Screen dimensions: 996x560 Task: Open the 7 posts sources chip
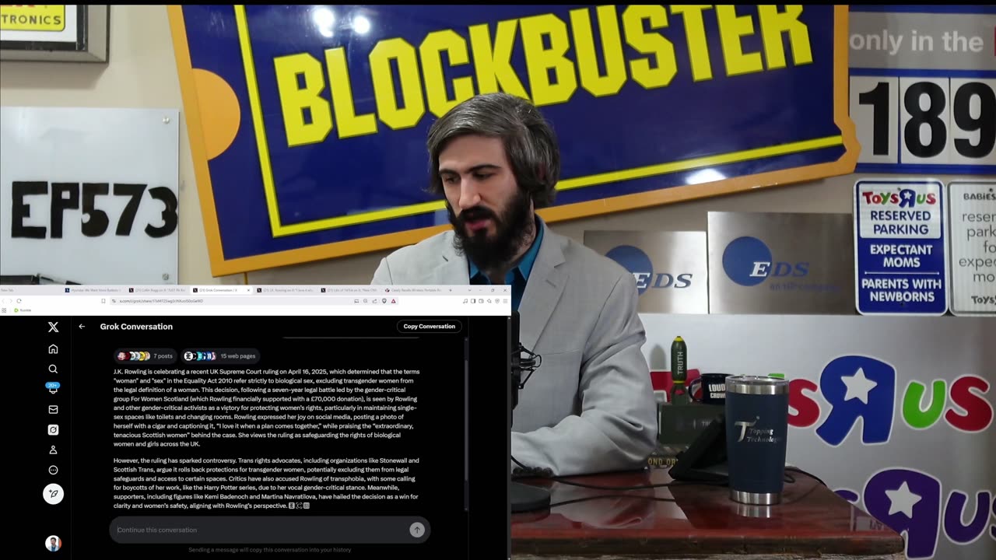(x=146, y=356)
